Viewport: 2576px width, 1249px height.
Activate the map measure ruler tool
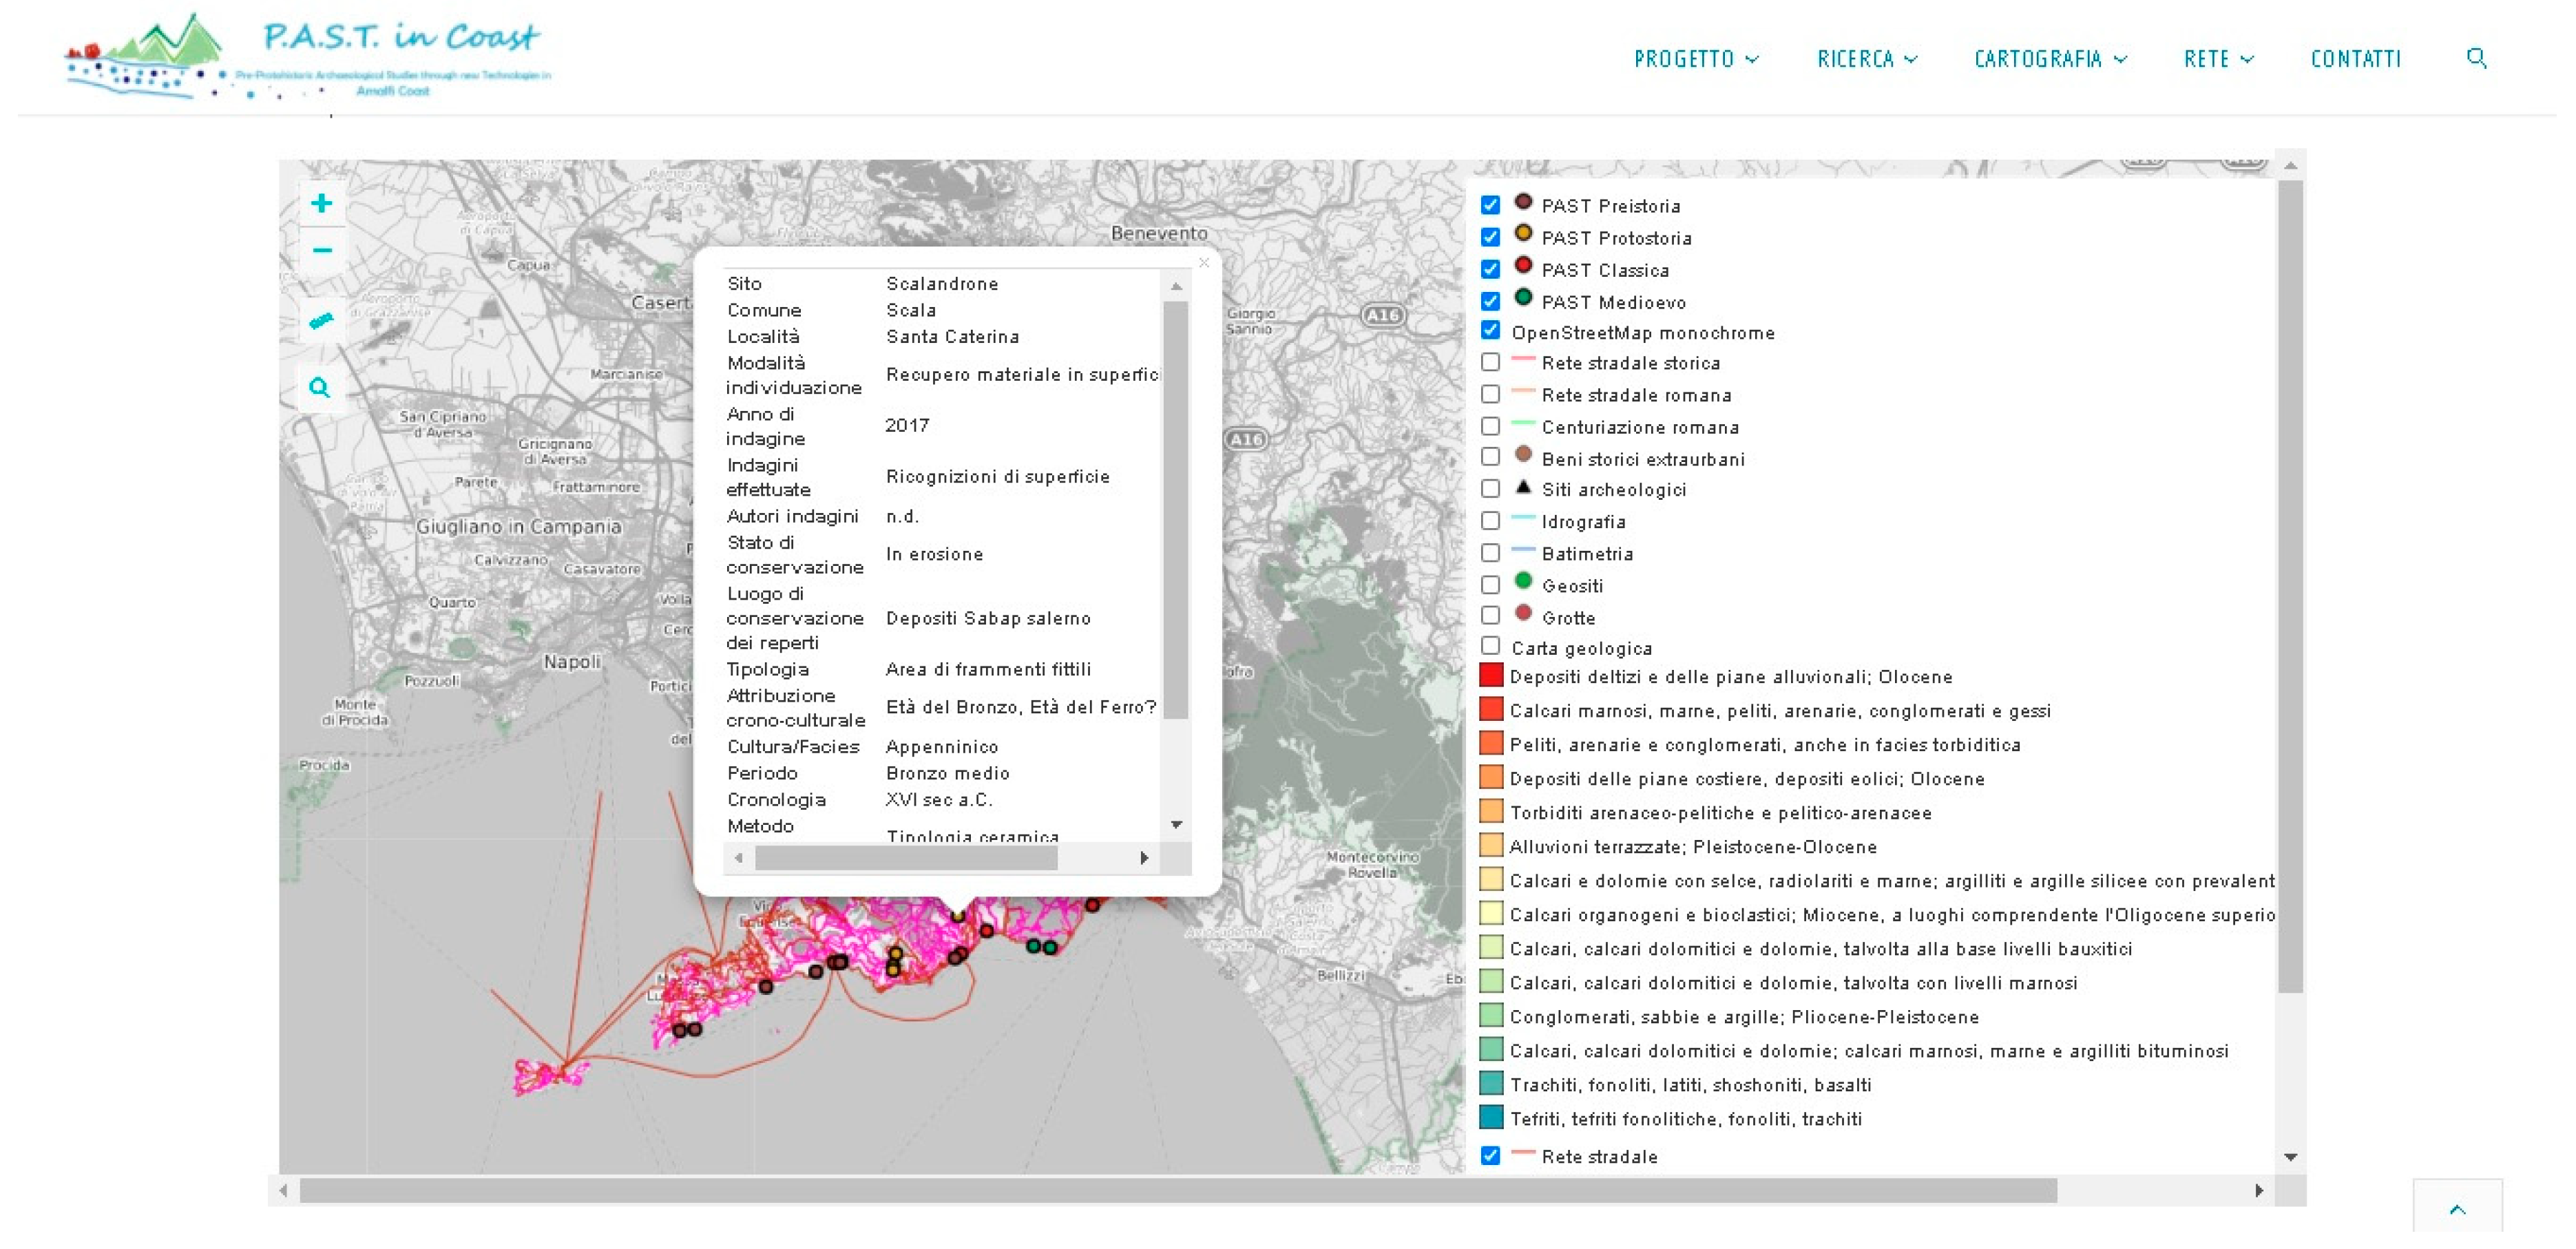tap(321, 321)
